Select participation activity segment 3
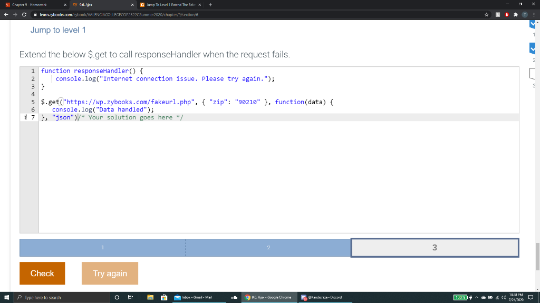The width and height of the screenshot is (540, 303). click(434, 247)
